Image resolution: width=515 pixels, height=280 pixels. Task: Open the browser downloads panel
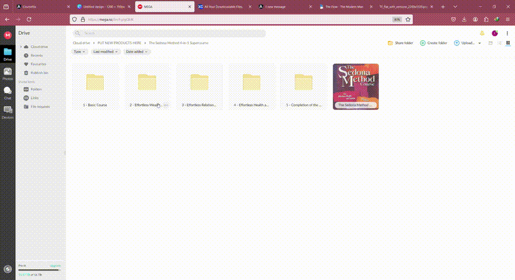(464, 19)
